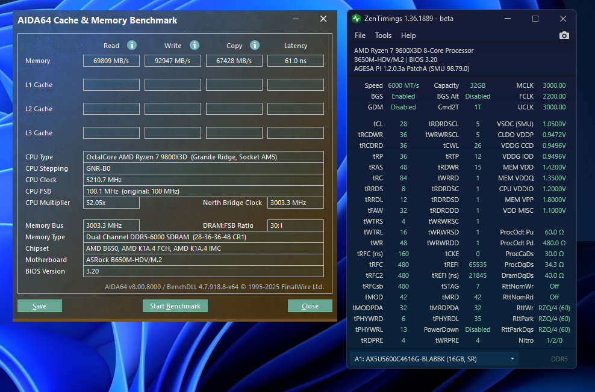Click Motherboard value in AIDA64

204,260
